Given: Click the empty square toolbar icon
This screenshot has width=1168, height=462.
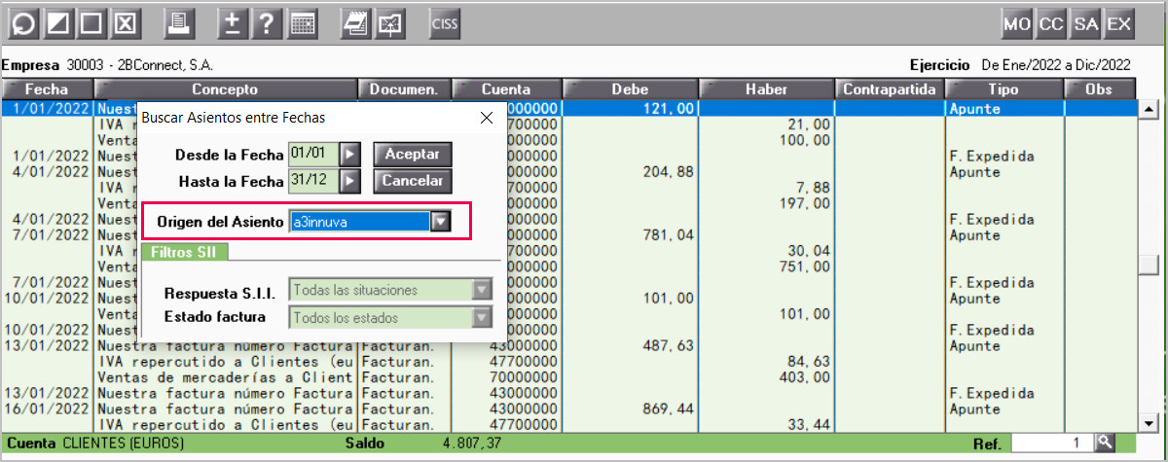Looking at the screenshot, I should pyautogui.click(x=91, y=24).
